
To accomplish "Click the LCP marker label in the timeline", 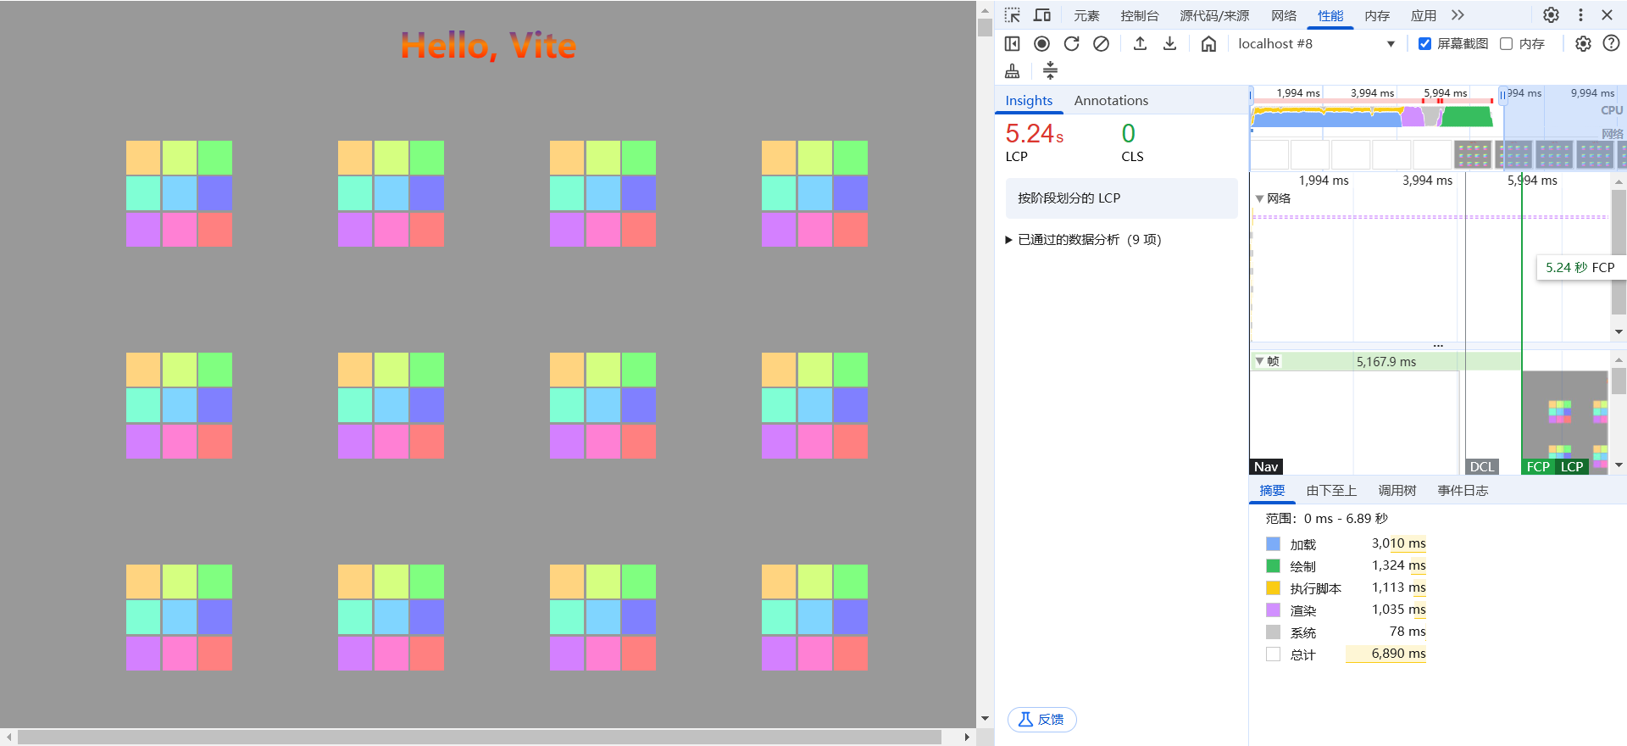I will 1572,467.
